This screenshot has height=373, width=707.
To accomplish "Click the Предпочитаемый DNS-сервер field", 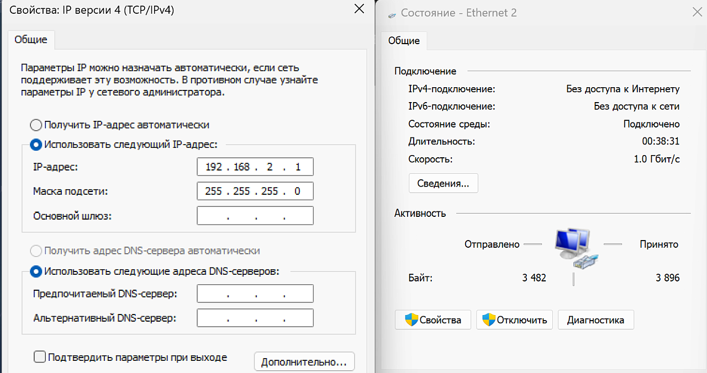I will [x=255, y=293].
